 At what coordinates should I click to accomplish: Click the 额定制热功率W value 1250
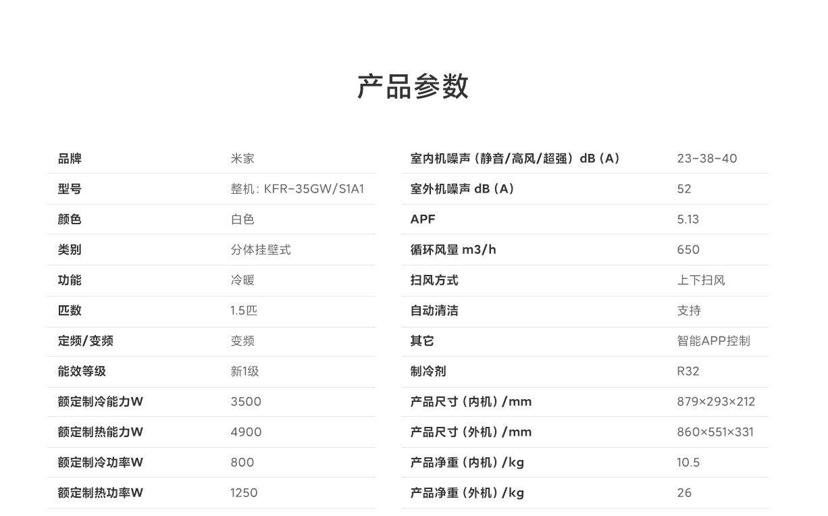click(244, 493)
